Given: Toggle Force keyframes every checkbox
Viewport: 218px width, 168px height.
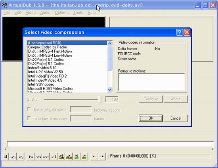Looking at the screenshot, I should (29, 118).
